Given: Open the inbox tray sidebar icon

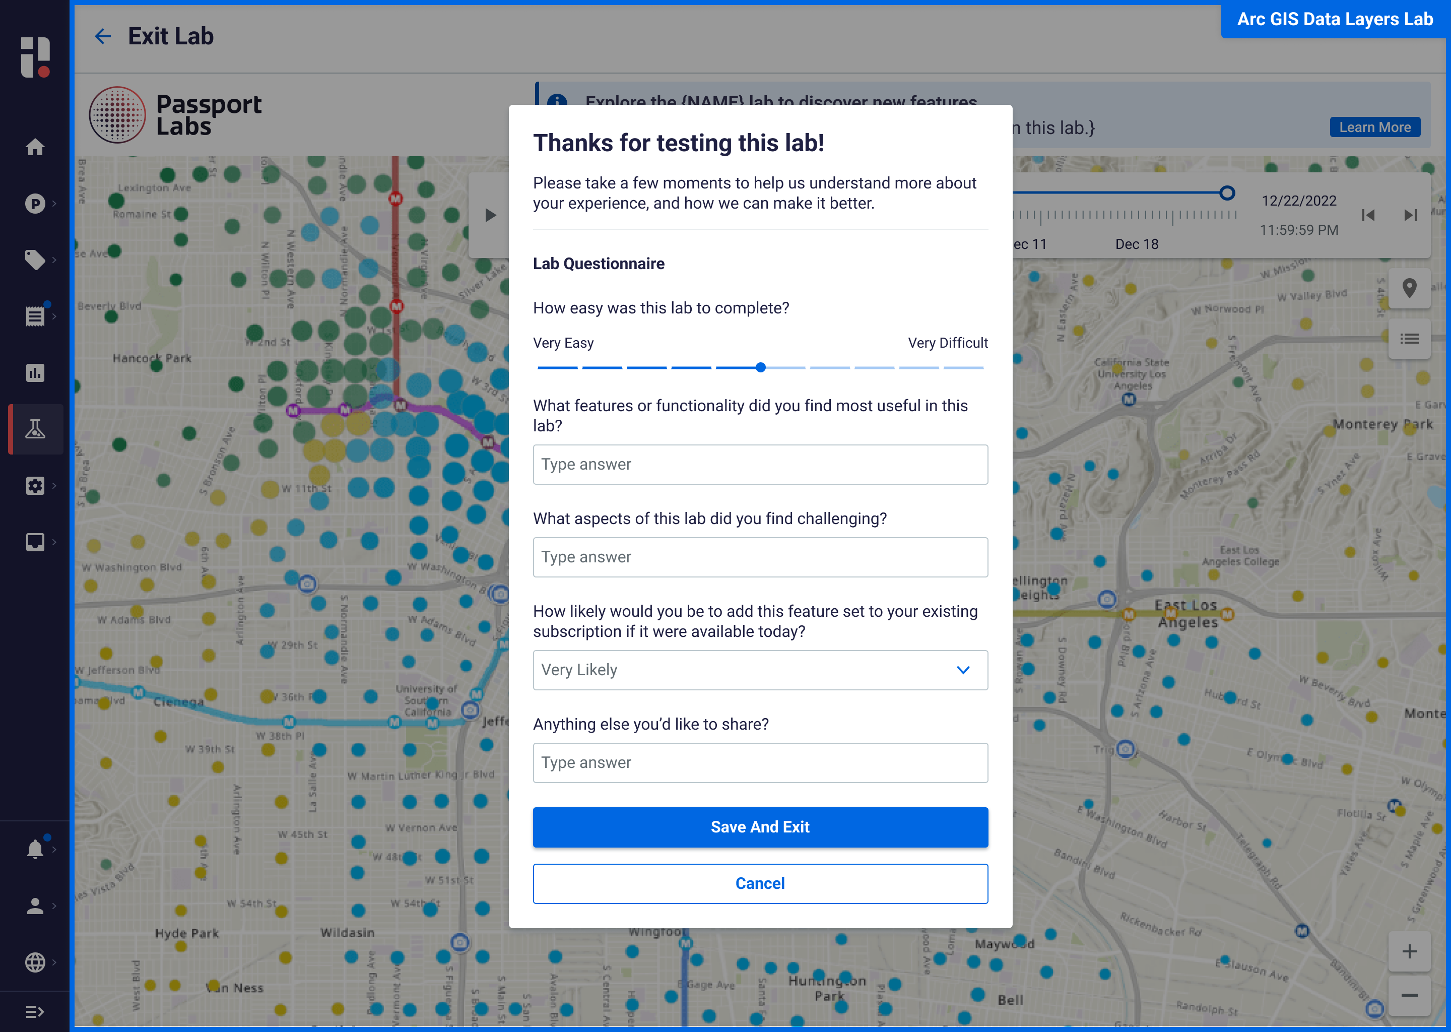Looking at the screenshot, I should pos(35,541).
